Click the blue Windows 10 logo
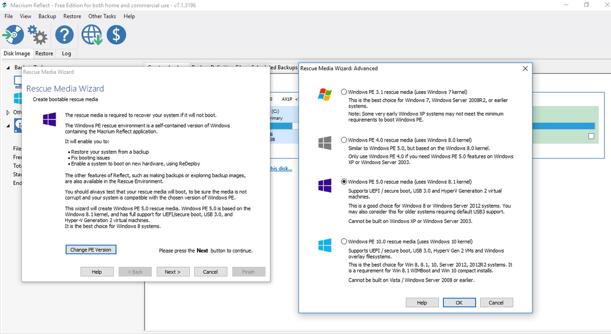Screen dimensions: 611x334 (325, 245)
